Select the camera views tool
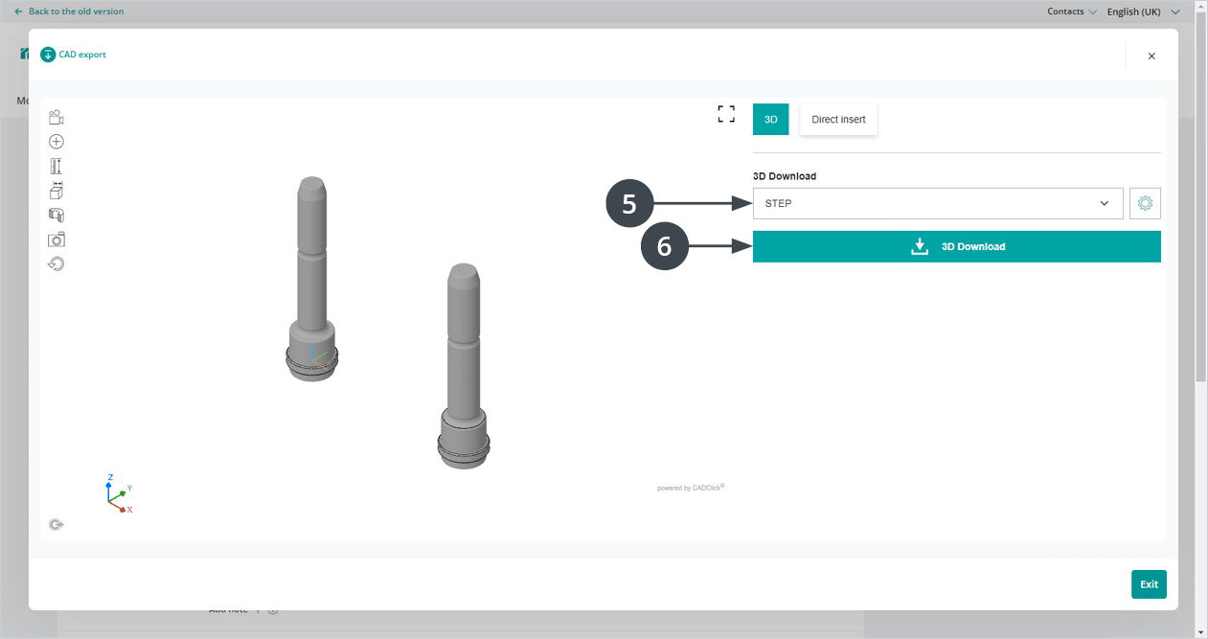The image size is (1208, 639). (56, 116)
